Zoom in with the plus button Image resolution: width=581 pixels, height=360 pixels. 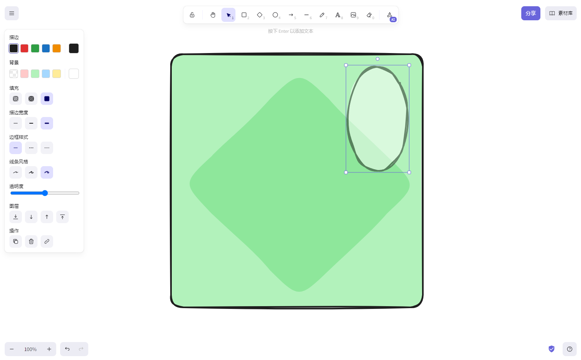pos(49,349)
